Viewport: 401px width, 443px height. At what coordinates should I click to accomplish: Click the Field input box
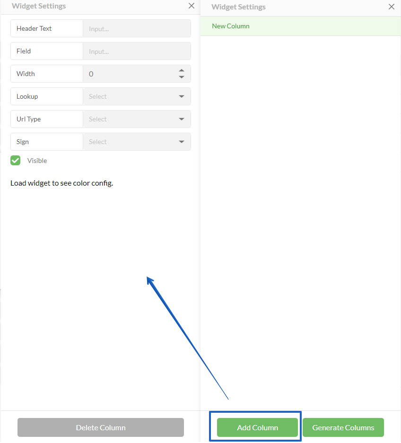[x=137, y=51]
